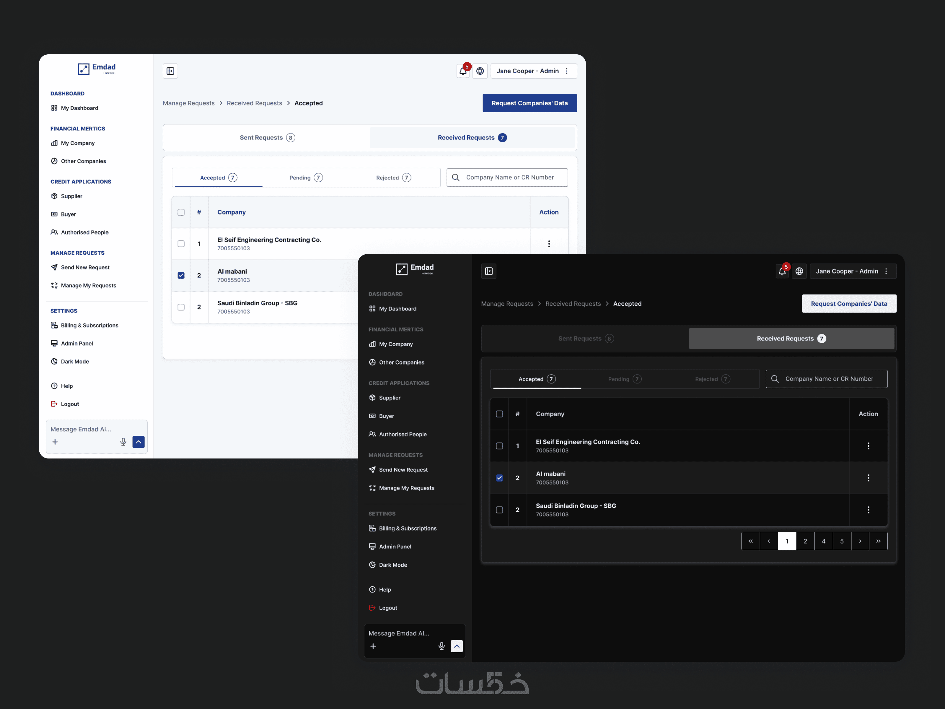This screenshot has width=945, height=709.
Task: Open the dark panel sidebar collapse icon
Action: click(x=489, y=271)
